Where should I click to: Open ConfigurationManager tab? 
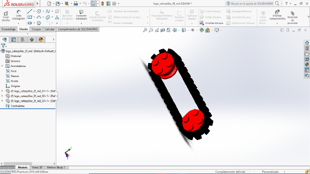coord(23,40)
